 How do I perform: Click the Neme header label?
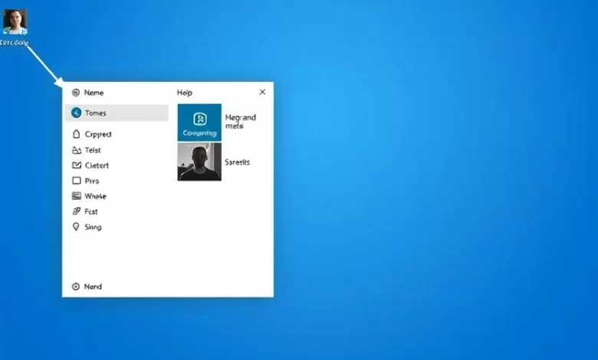pos(94,93)
